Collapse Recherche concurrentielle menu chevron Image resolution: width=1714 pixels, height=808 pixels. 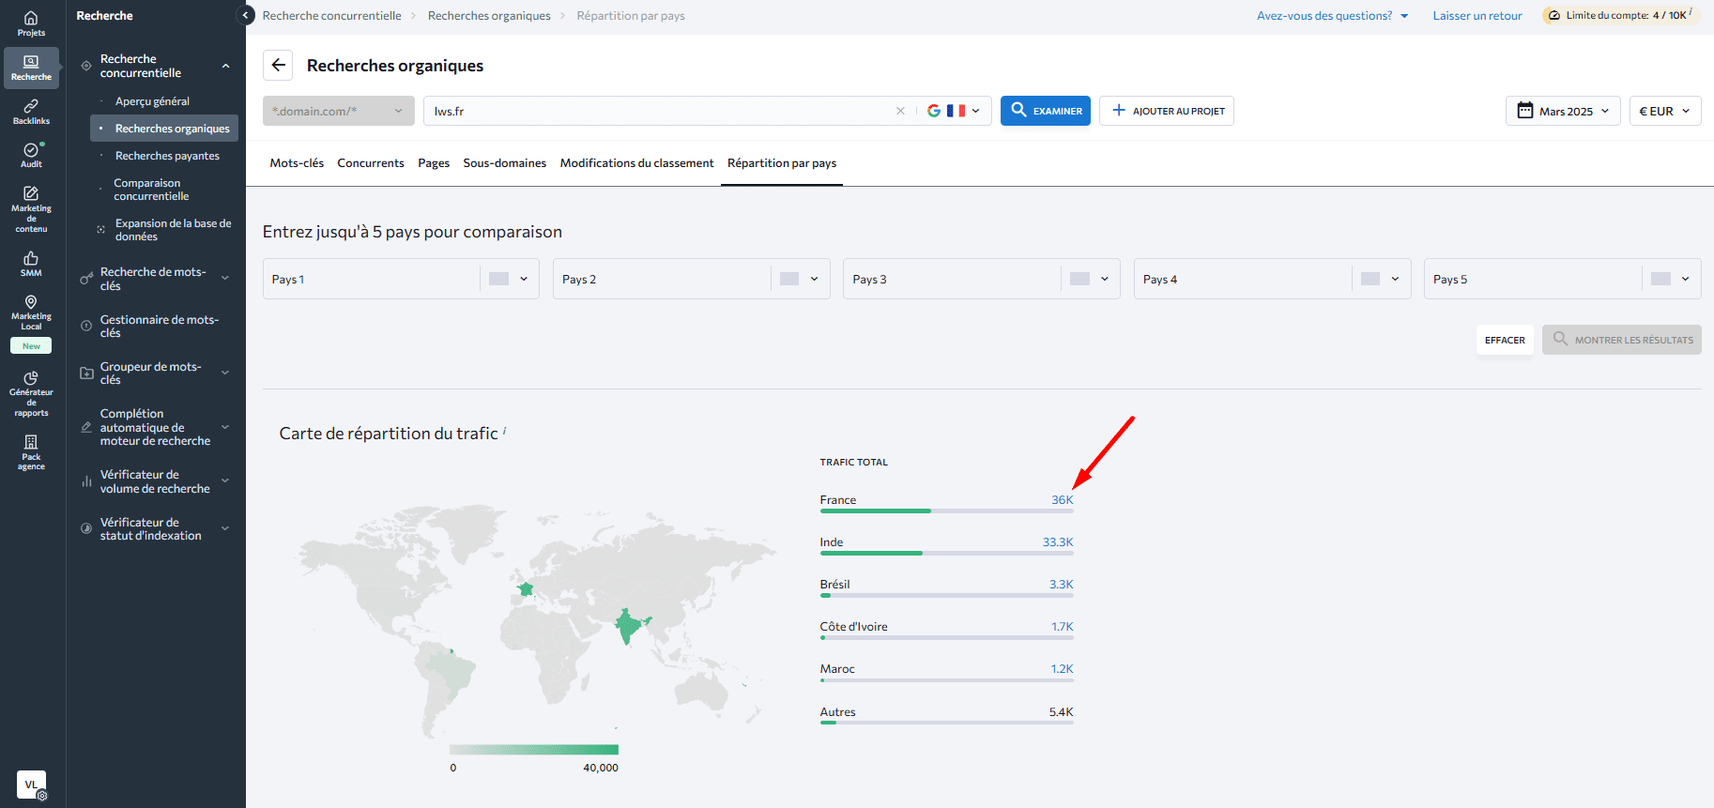(225, 66)
